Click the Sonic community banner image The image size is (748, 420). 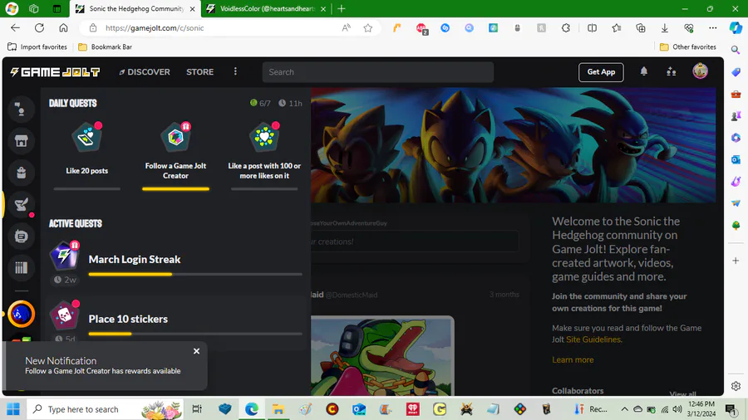513,144
